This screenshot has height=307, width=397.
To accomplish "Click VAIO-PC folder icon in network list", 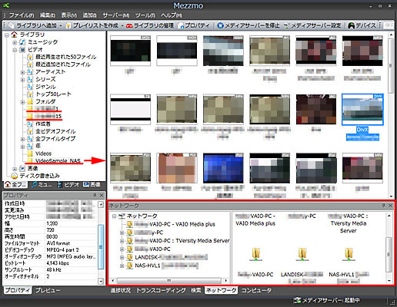I will pyautogui.click(x=256, y=254).
